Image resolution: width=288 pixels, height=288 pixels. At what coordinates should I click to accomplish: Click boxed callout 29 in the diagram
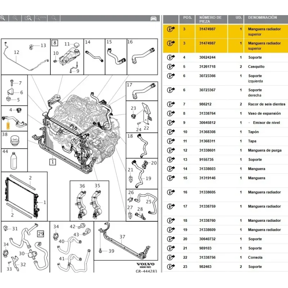(41, 234)
